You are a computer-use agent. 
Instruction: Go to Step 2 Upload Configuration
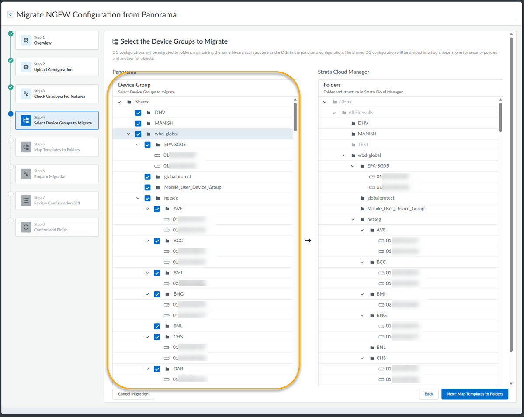tap(57, 67)
